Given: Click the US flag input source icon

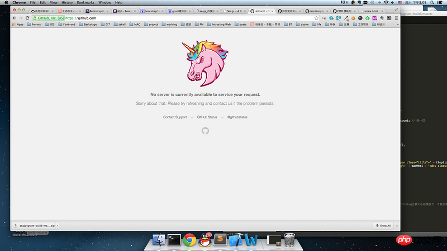Looking at the screenshot, I should click(400, 2).
